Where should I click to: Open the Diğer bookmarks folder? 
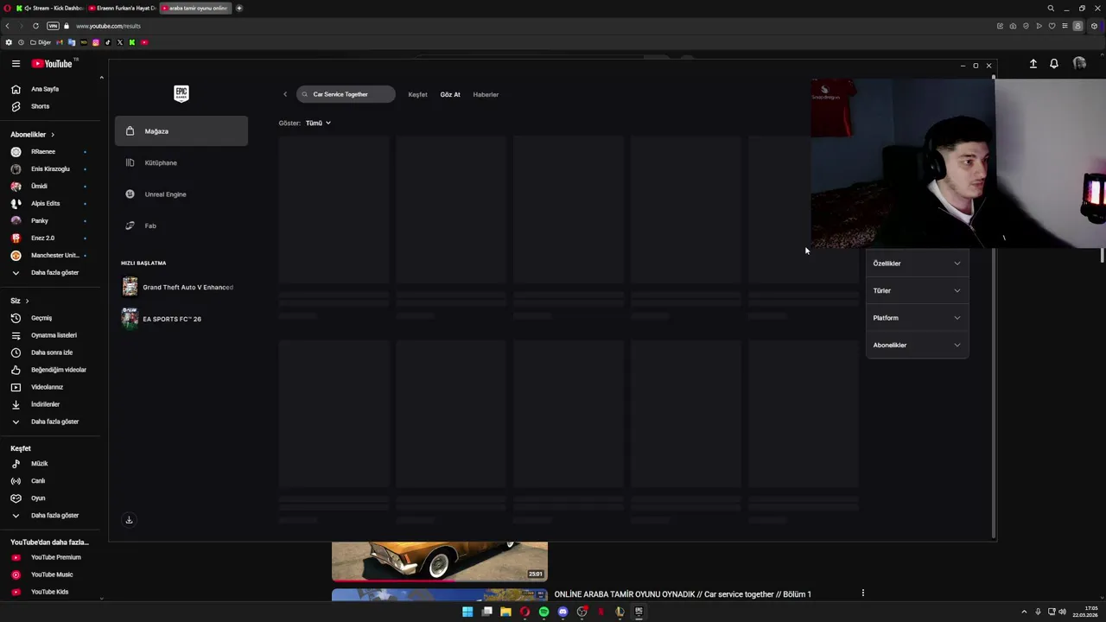click(41, 42)
